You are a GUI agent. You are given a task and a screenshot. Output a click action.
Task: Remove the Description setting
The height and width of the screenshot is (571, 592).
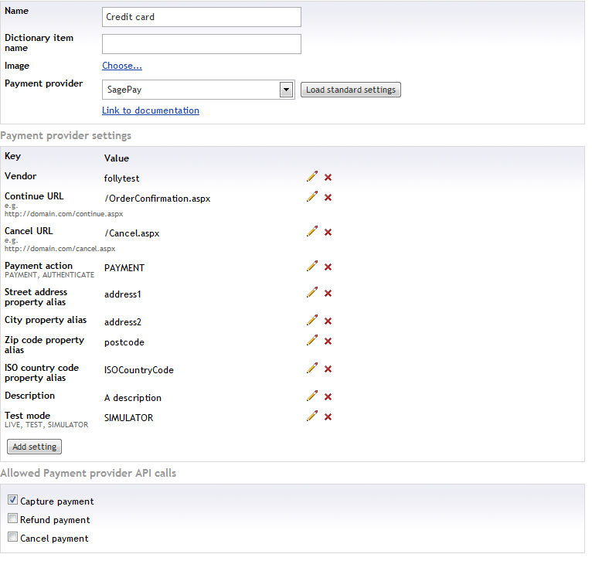pyautogui.click(x=328, y=396)
